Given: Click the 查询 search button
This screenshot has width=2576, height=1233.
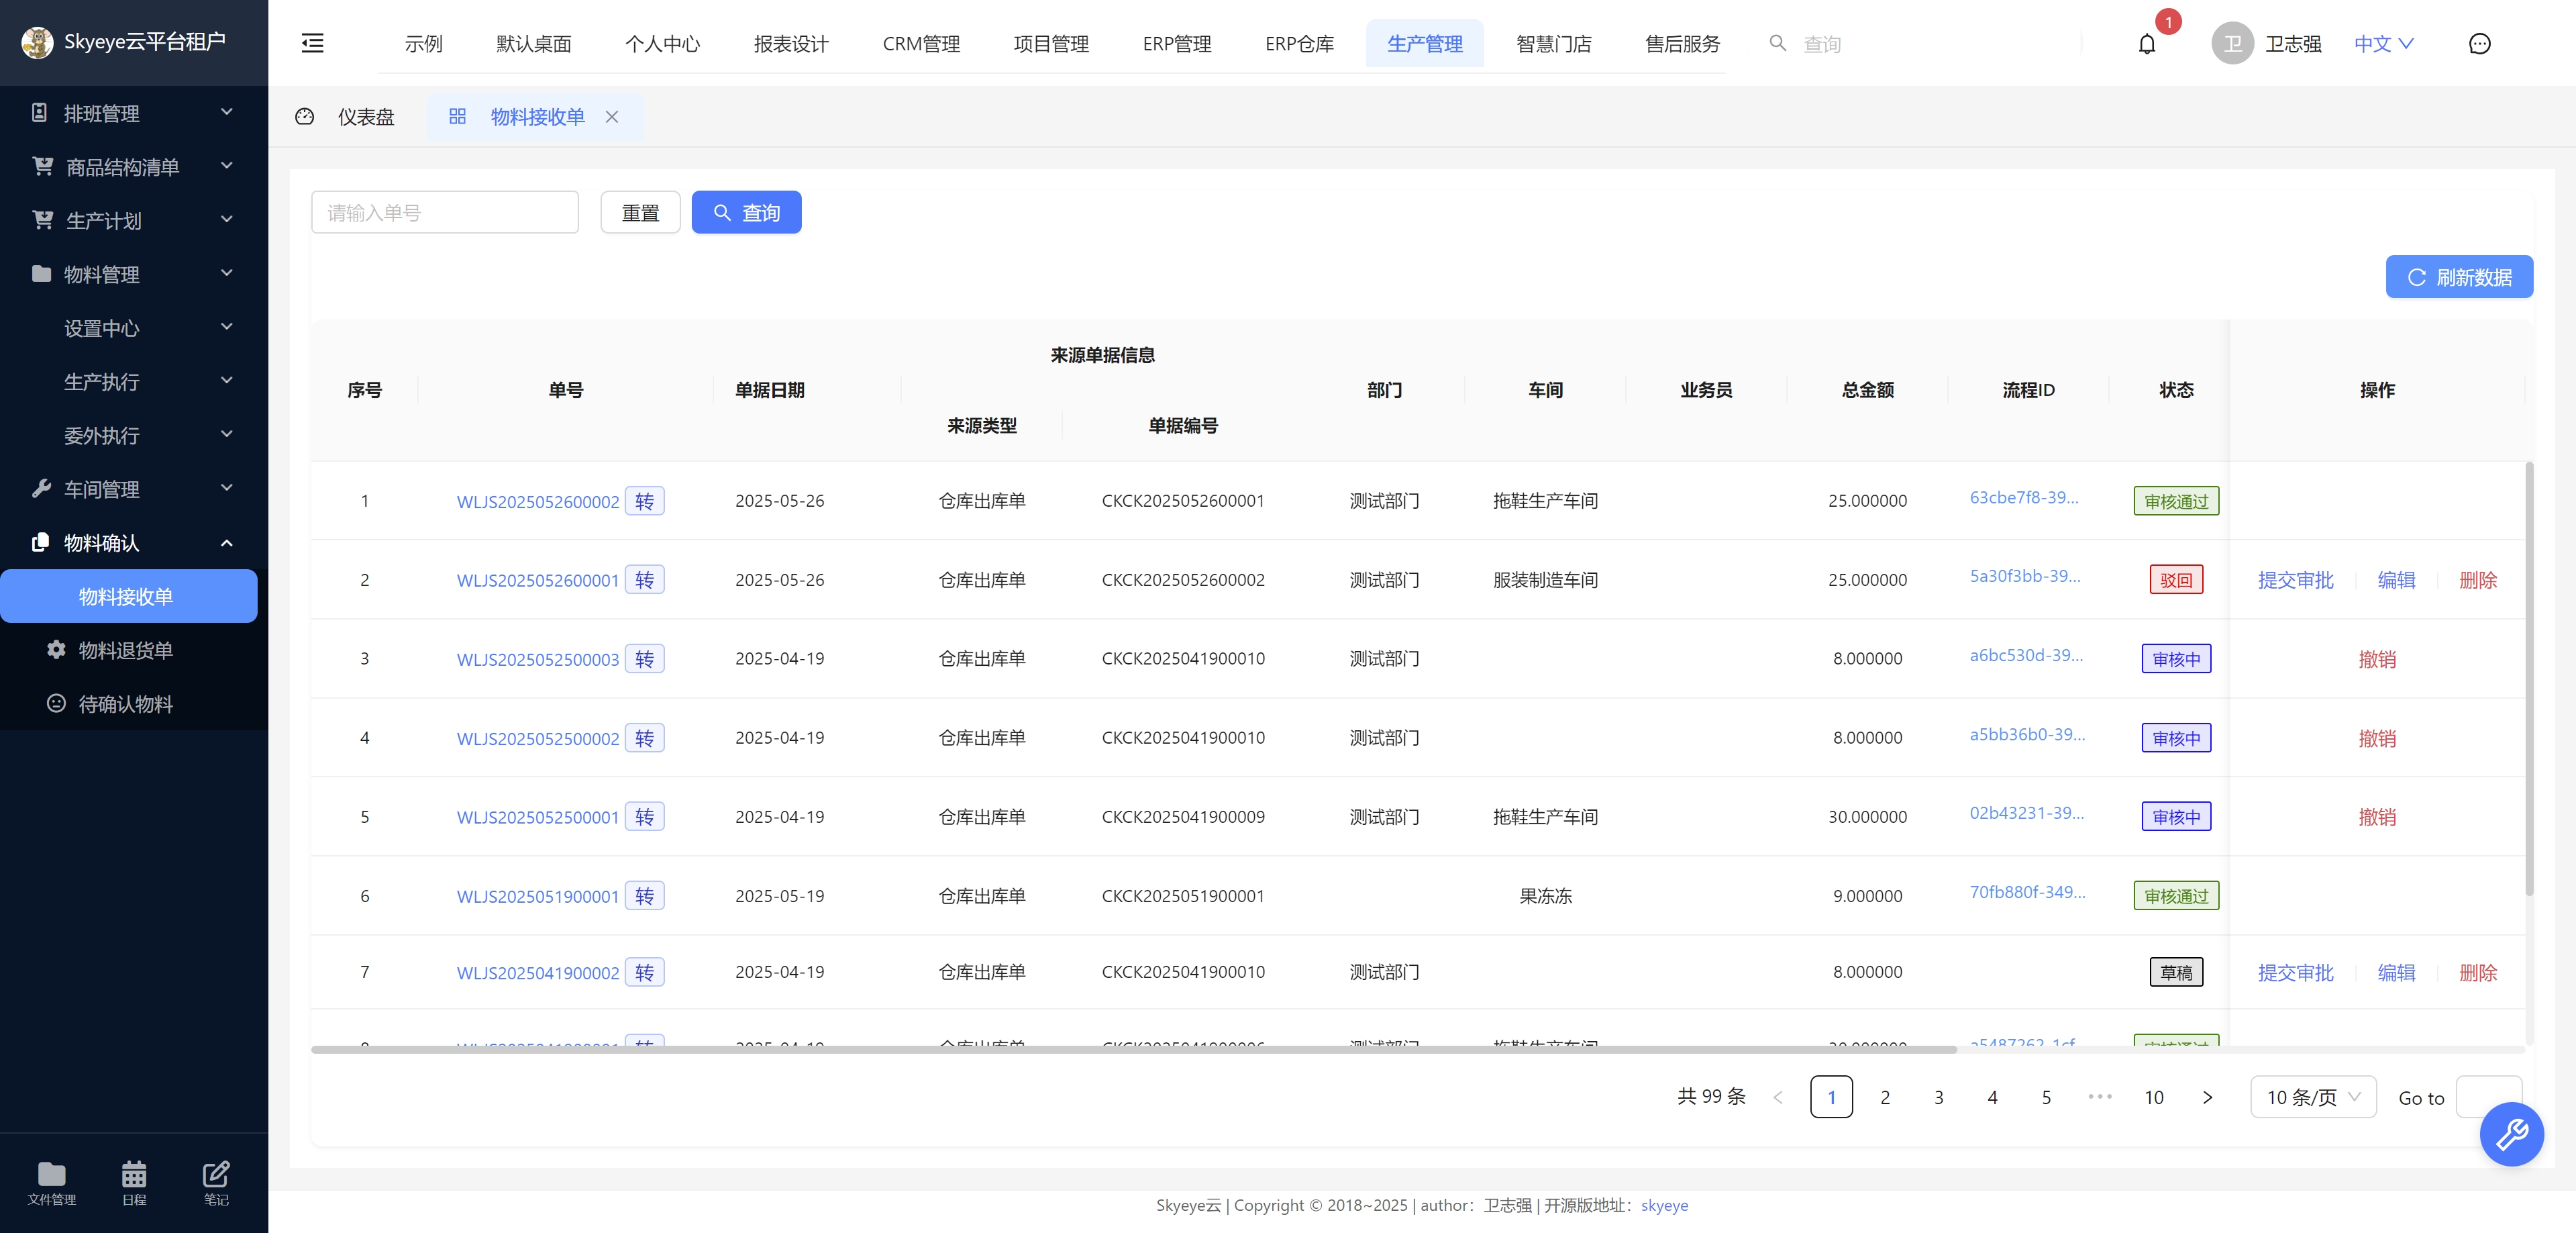Looking at the screenshot, I should point(746,212).
